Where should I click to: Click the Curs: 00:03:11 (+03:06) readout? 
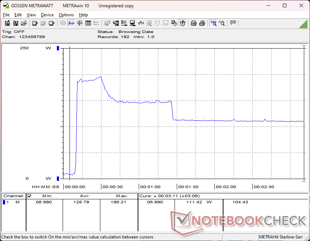(x=169, y=196)
